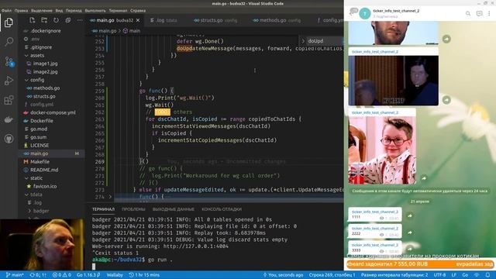
Task: Switch to the methods.go tab
Action: (277, 20)
